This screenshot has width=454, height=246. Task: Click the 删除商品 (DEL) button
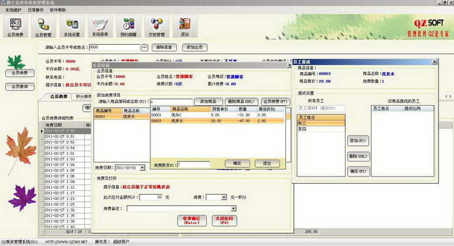[241, 101]
